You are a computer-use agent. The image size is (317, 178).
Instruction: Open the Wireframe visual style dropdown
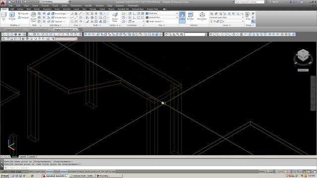click(162, 13)
